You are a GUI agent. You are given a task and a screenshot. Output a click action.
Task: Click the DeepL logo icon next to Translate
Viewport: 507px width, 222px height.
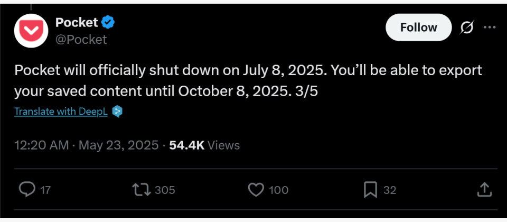click(x=118, y=112)
